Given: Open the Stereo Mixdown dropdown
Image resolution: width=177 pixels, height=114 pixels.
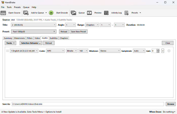Looking at the screenshot, I should click(110, 51).
